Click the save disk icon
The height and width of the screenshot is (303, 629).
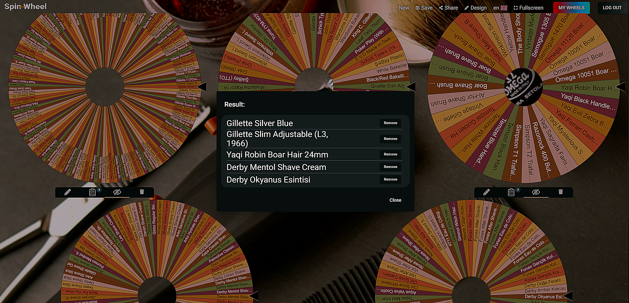coord(417,8)
